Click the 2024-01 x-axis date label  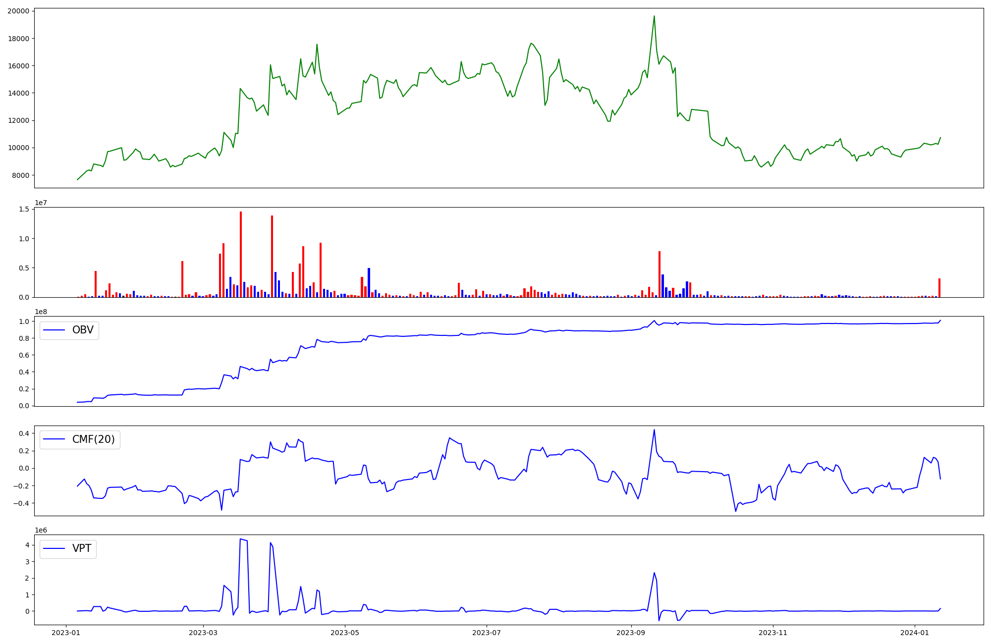(x=914, y=633)
